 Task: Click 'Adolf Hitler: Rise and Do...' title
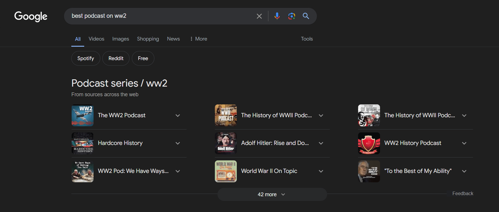pyautogui.click(x=275, y=143)
